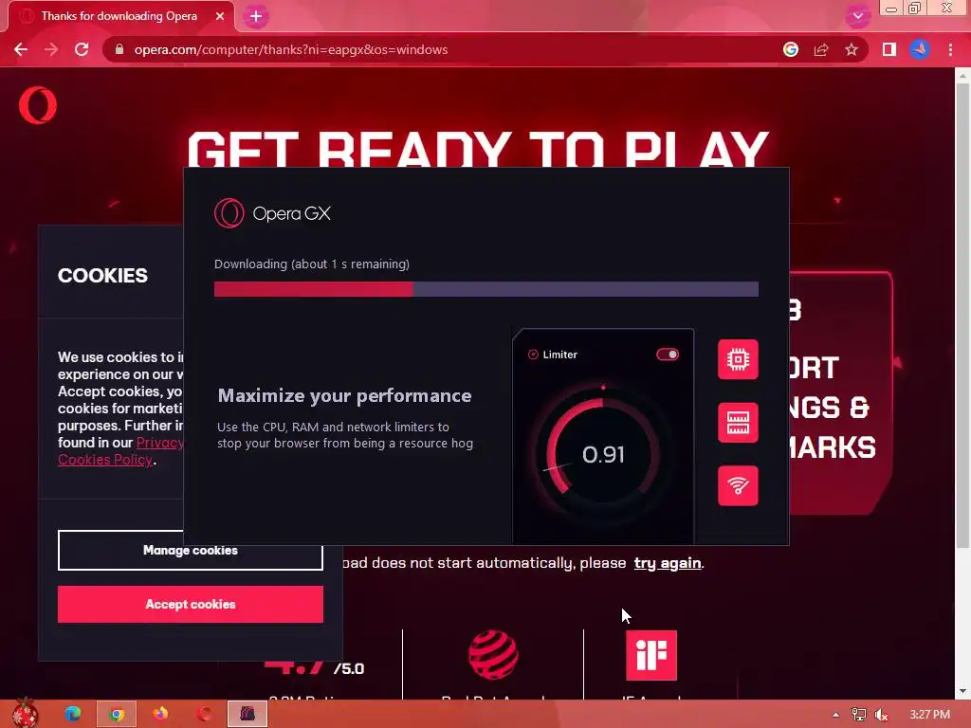
Task: Open Firefox from the taskbar
Action: coord(160,714)
